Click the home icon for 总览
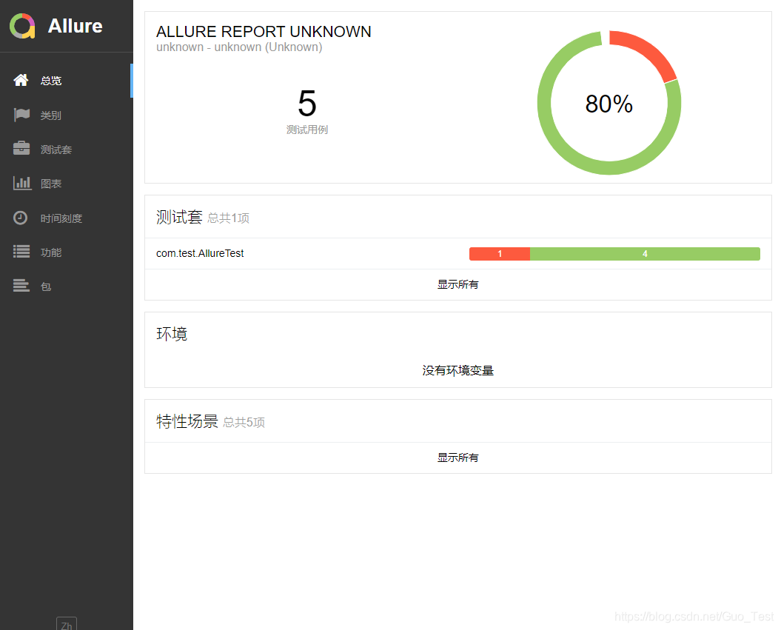Screen dimensions: 781x630 click(21, 80)
